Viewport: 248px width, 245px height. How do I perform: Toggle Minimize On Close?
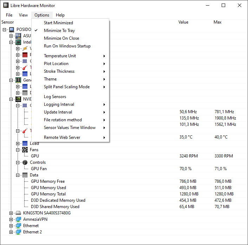70,38
